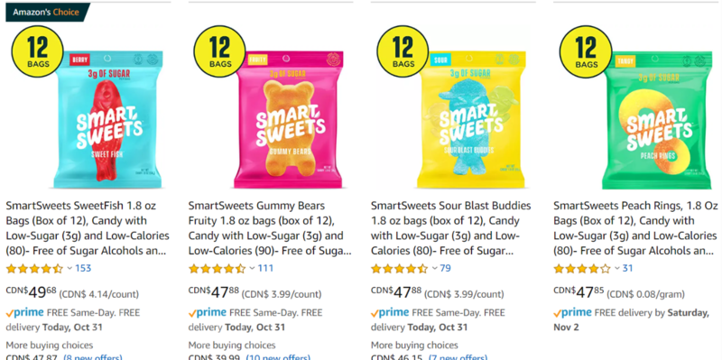Click the star rating for Peach Rings

(x=581, y=268)
